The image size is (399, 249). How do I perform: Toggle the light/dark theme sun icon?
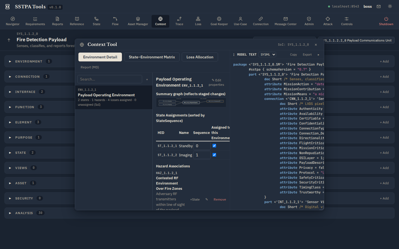(390, 6)
